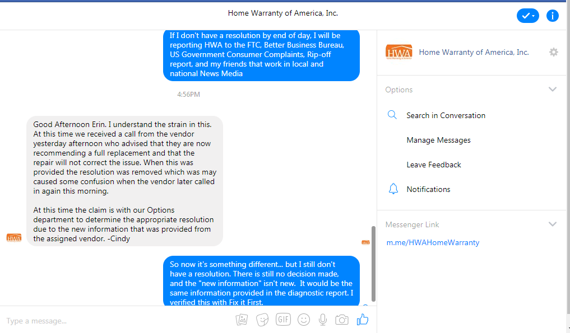
Task: Click message about reporting HWA to the FTC
Action: coord(261,54)
